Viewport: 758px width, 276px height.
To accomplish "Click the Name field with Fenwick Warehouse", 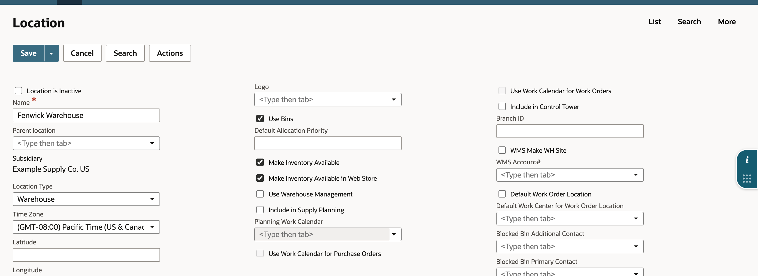I will coord(86,115).
